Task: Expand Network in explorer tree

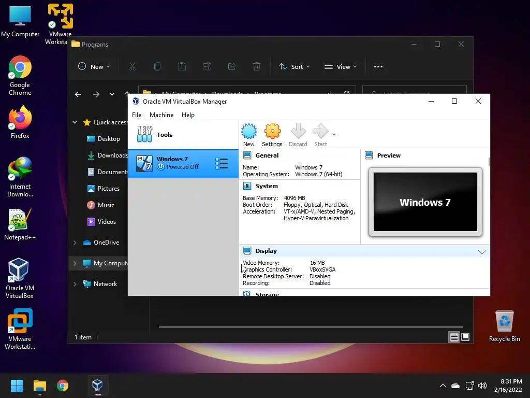Action: coord(75,284)
